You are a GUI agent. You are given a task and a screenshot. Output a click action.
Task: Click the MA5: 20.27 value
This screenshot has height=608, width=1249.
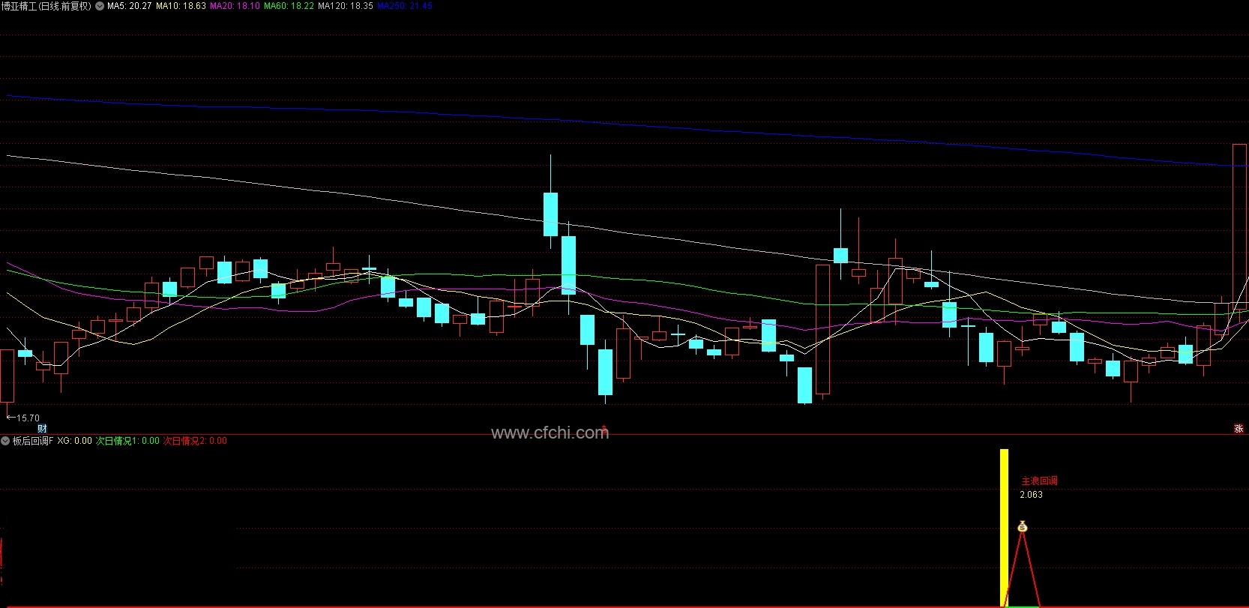click(x=129, y=6)
